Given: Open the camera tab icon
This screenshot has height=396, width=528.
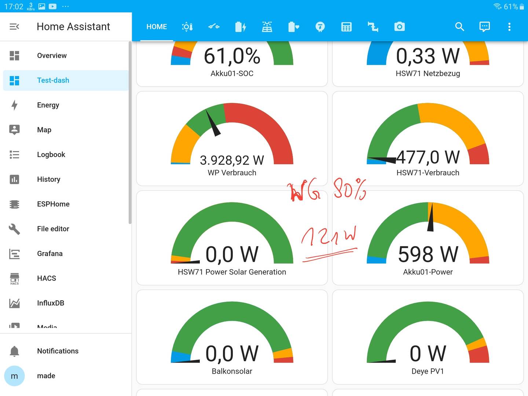Looking at the screenshot, I should click(400, 27).
